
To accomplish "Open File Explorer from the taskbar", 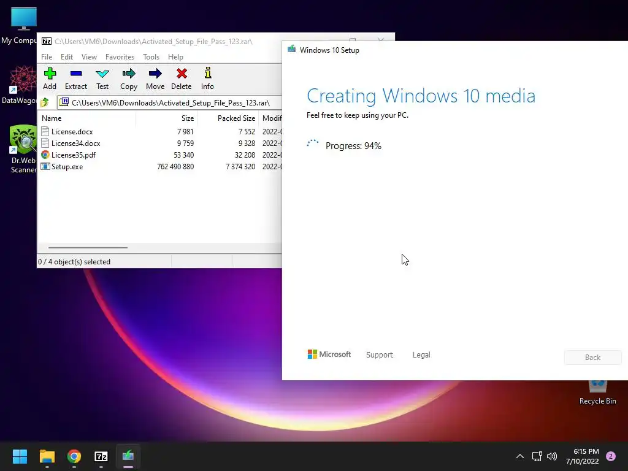I will tap(47, 456).
